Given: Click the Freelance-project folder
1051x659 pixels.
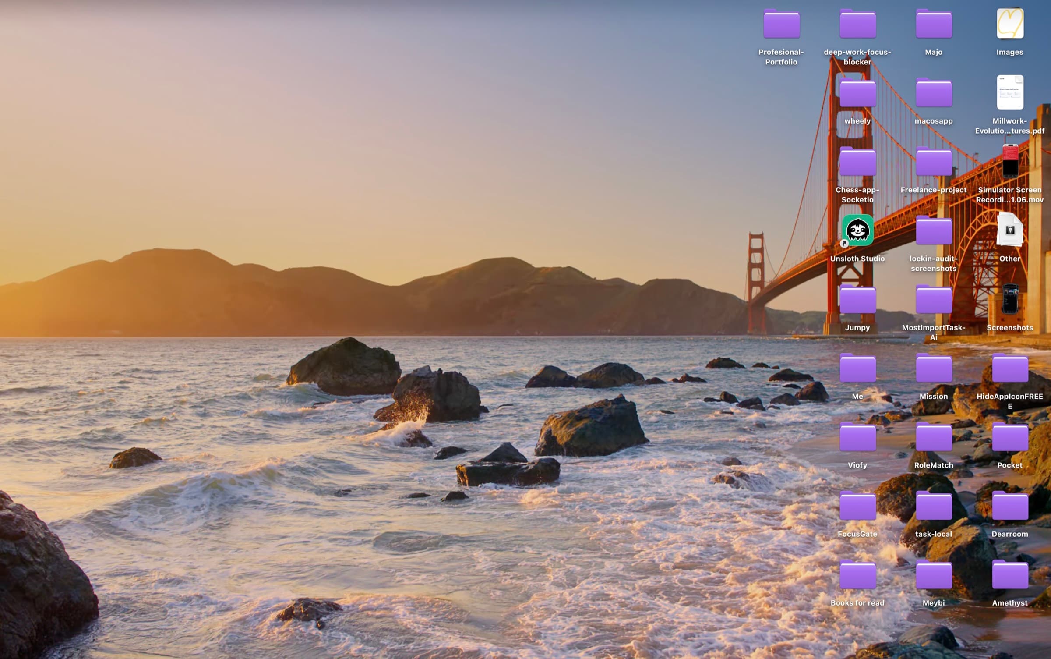Looking at the screenshot, I should 934,162.
